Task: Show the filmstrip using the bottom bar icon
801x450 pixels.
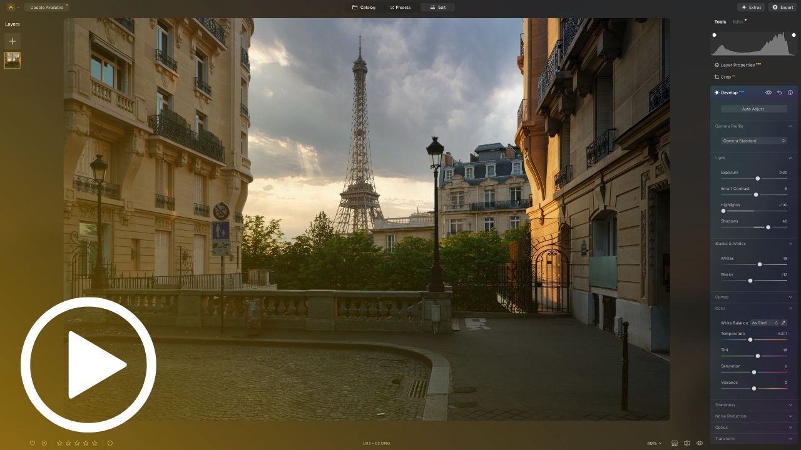Action: [675, 443]
